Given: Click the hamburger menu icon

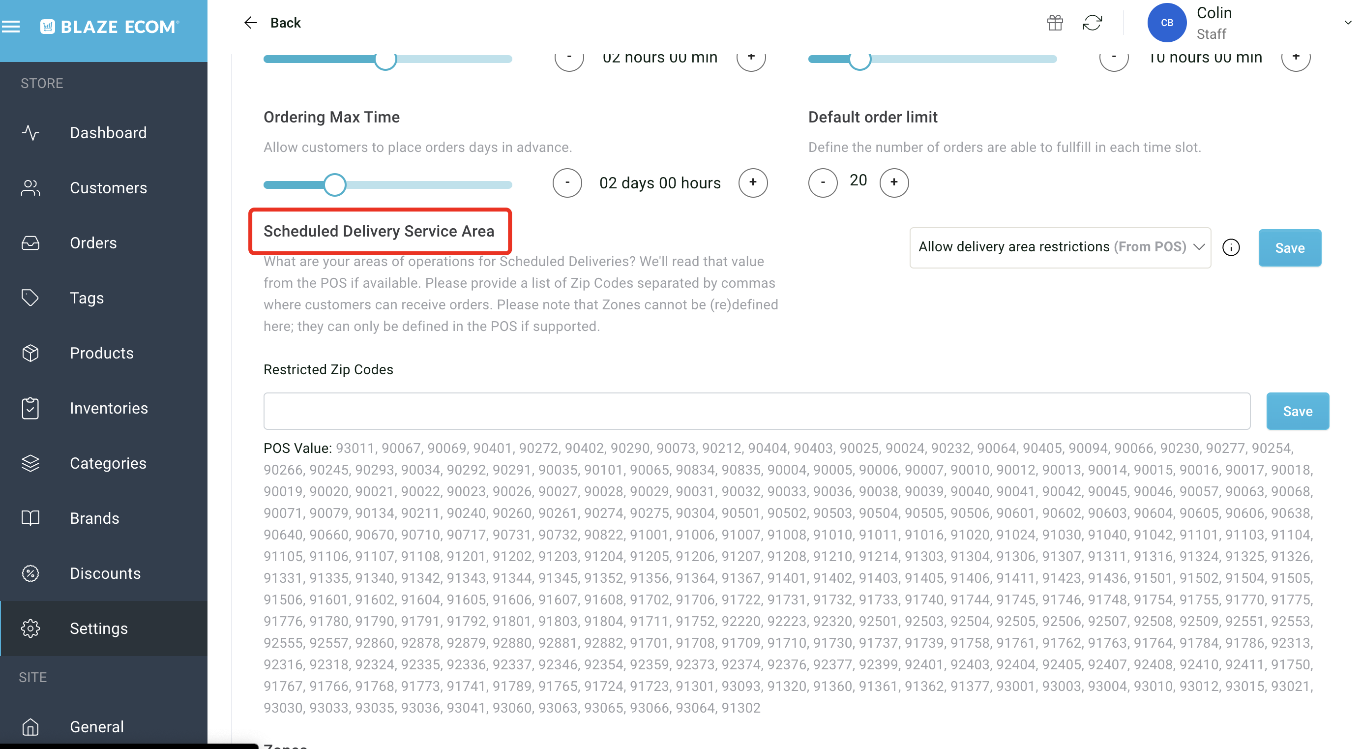Looking at the screenshot, I should coord(11,26).
